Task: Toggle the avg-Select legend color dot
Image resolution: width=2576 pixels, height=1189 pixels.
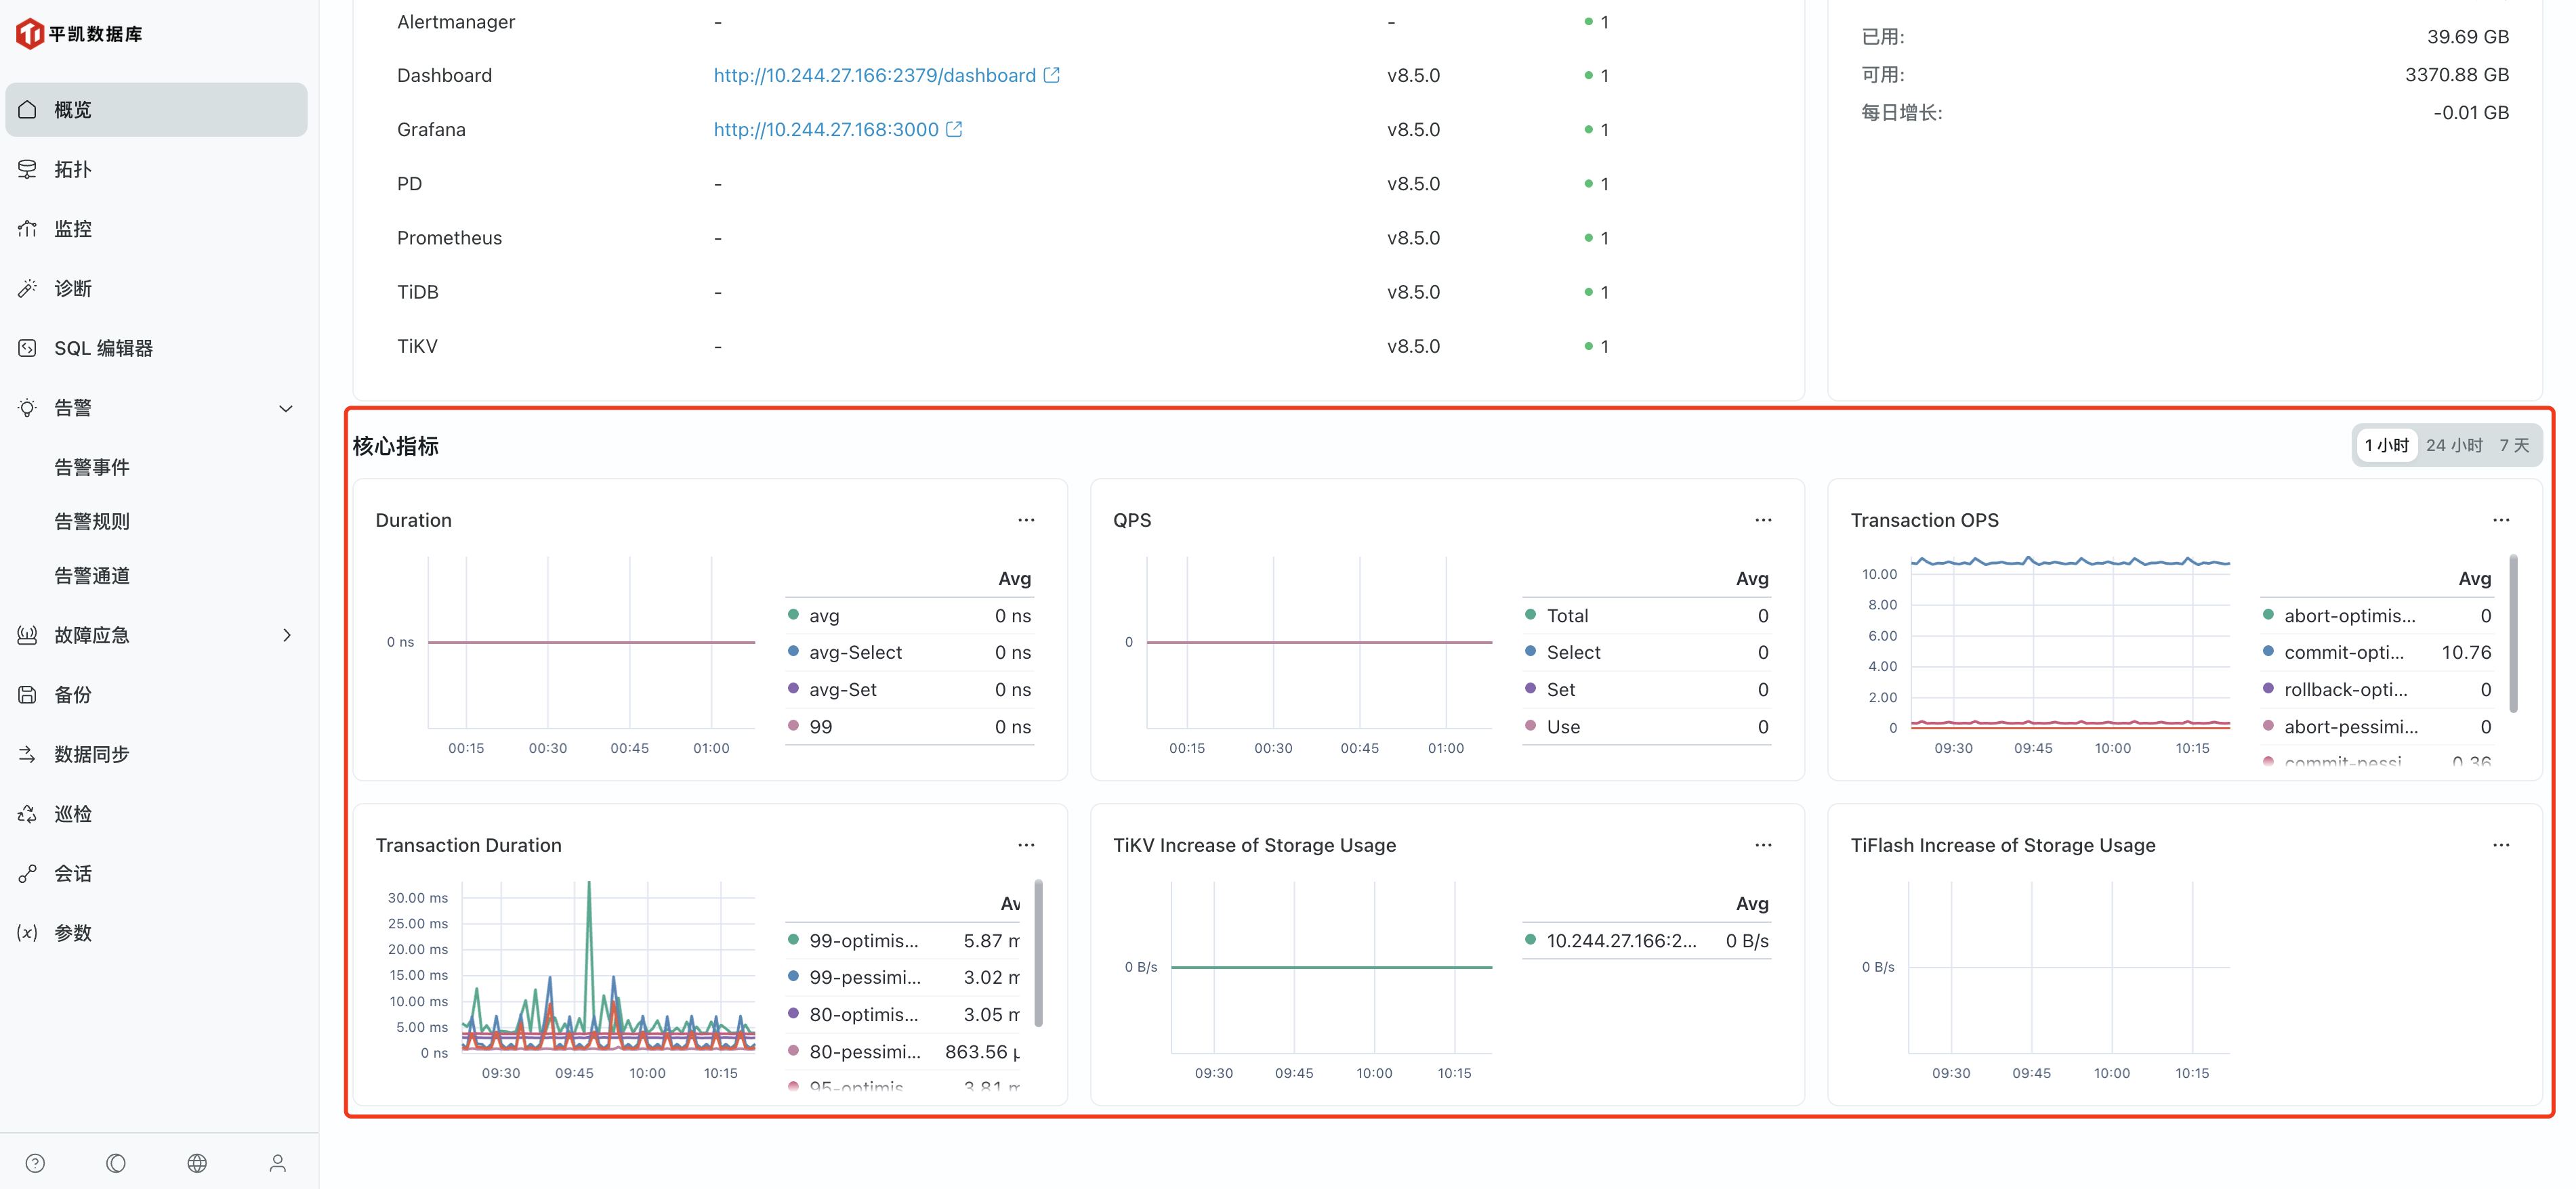Action: click(x=793, y=651)
